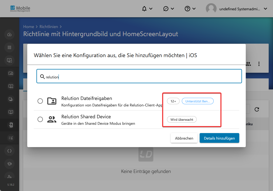Click the Keine Einträge gefunden message
The height and width of the screenshot is (191, 273).
(146, 171)
